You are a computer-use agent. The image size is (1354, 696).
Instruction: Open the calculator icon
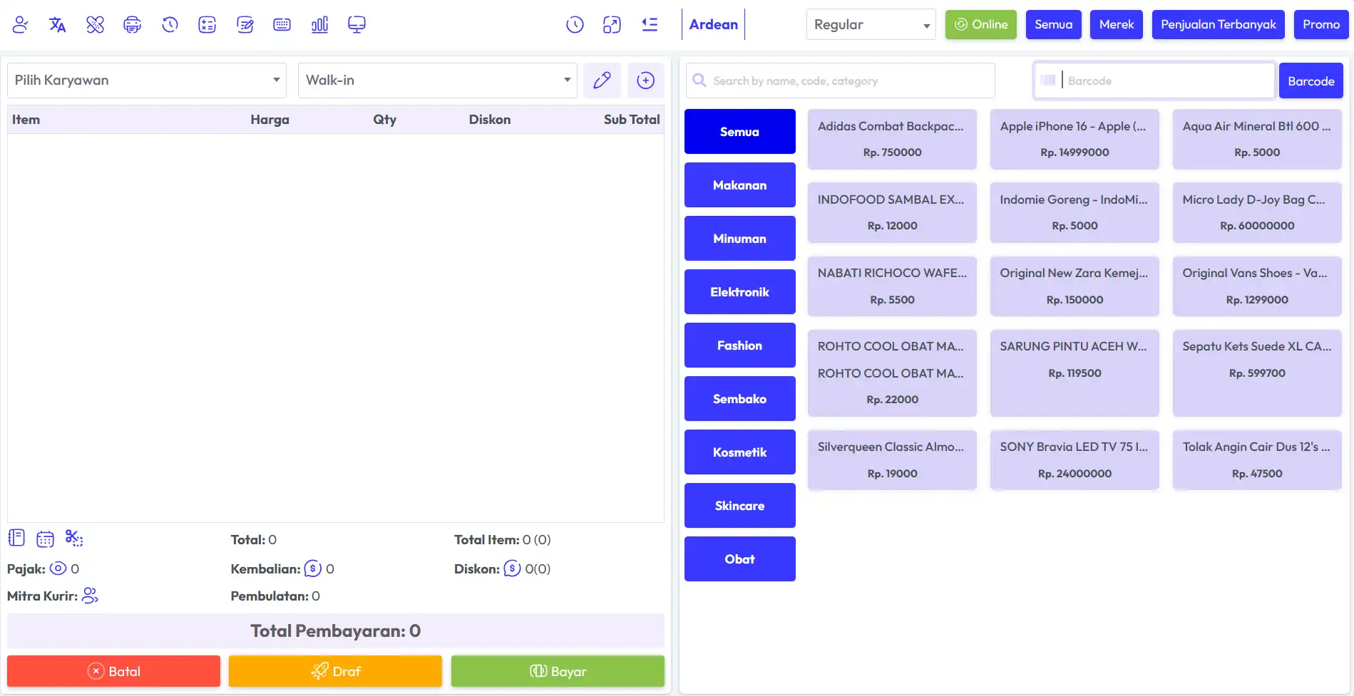tap(207, 25)
